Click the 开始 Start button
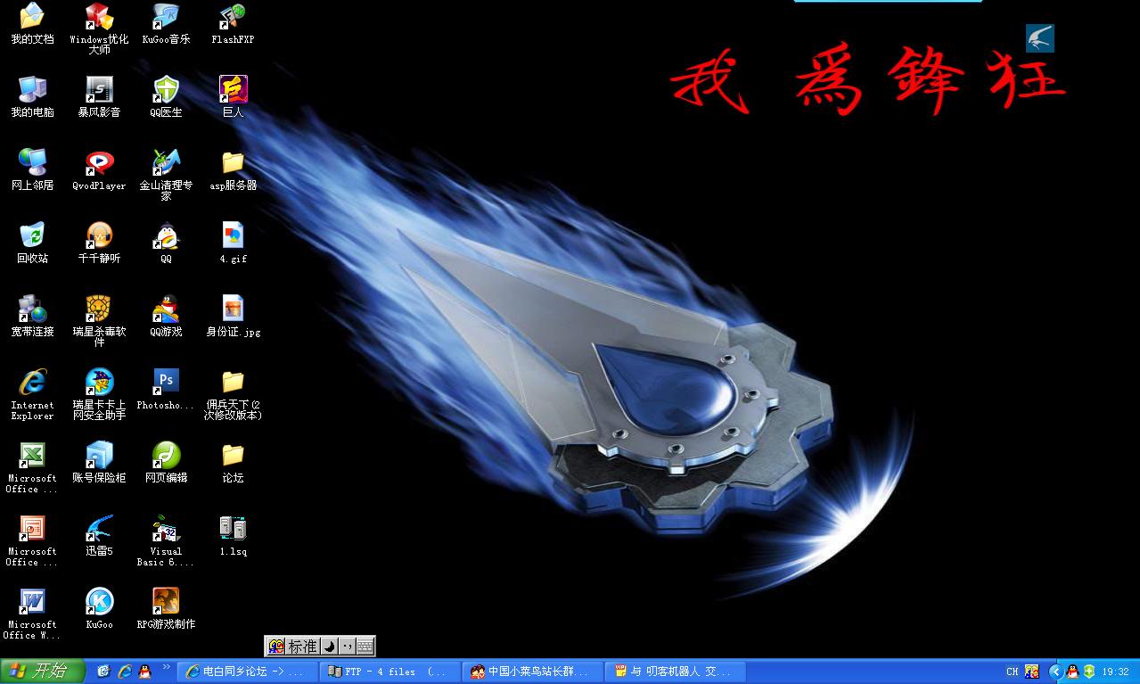 click(42, 672)
